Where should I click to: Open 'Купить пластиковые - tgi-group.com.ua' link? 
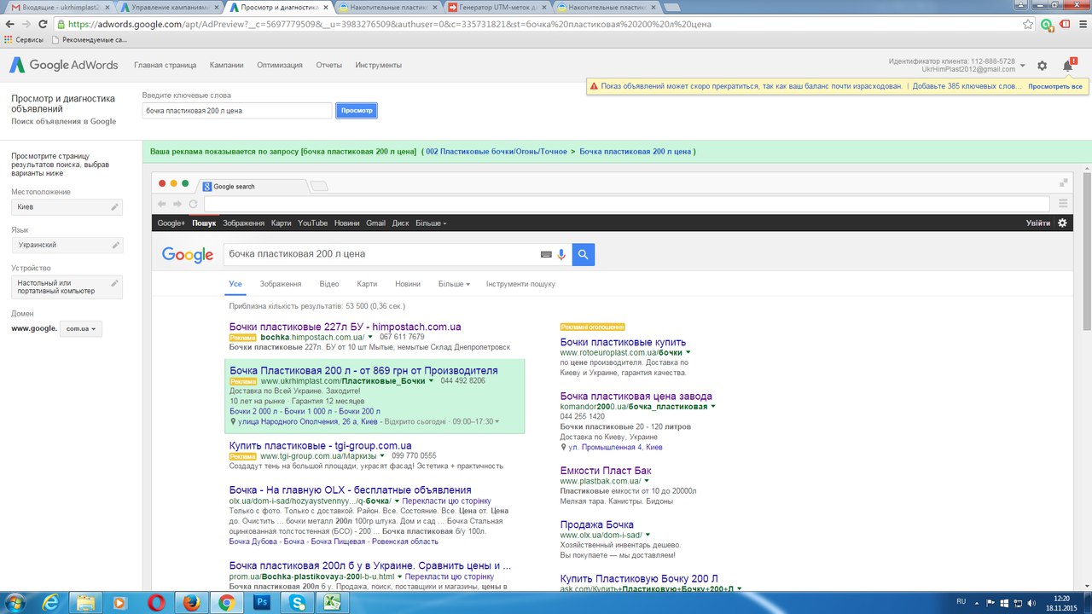tap(320, 445)
